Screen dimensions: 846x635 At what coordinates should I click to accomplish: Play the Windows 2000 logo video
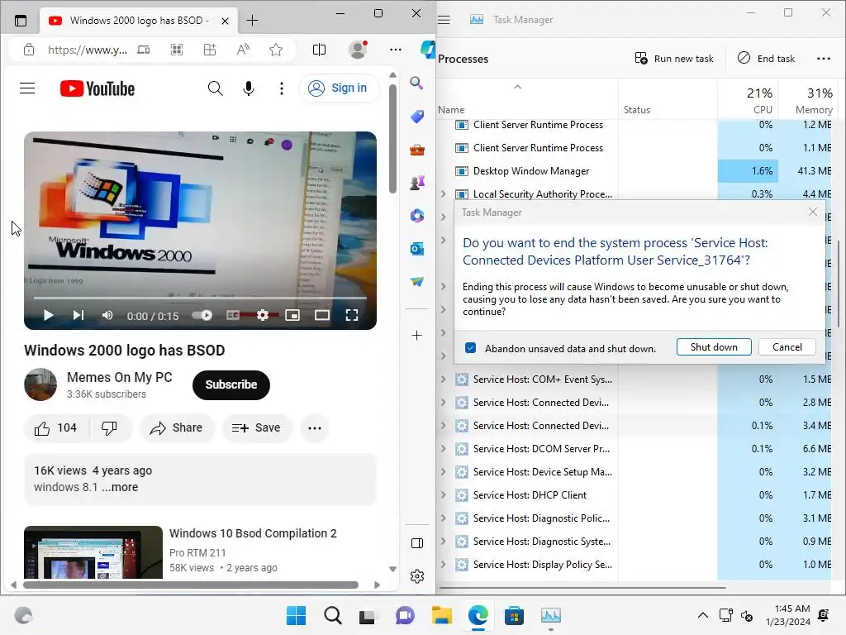tap(48, 315)
